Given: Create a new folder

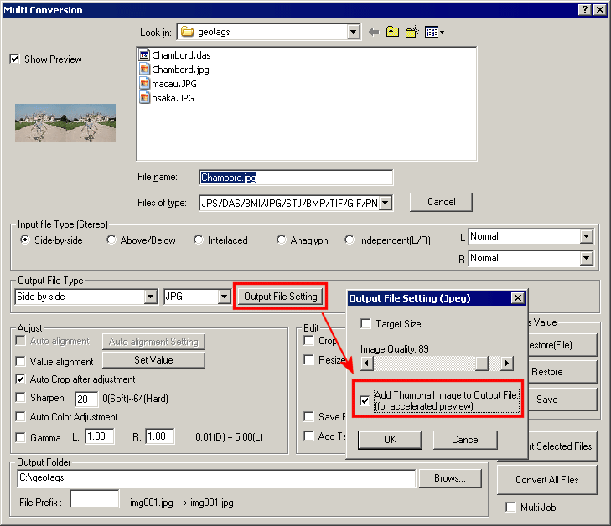Looking at the screenshot, I should tap(412, 33).
